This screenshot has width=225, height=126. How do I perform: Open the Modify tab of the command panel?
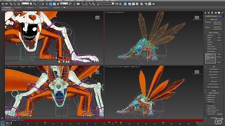(x=209, y=13)
